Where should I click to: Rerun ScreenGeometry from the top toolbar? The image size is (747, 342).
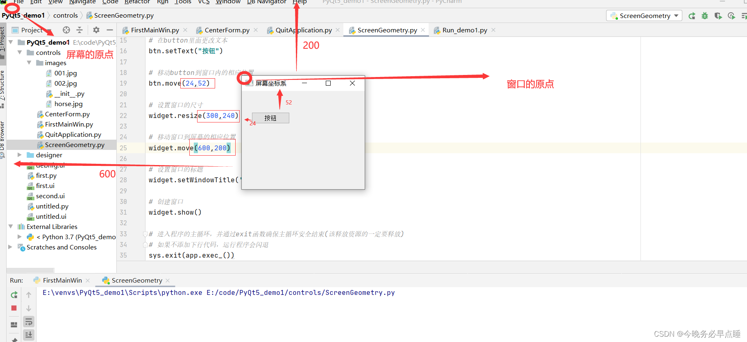tap(692, 16)
